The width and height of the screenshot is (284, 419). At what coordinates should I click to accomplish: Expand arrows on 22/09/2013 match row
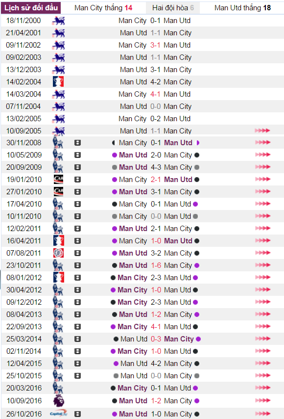[x=262, y=326]
